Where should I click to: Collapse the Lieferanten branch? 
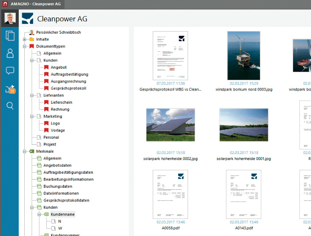[x=32, y=96]
